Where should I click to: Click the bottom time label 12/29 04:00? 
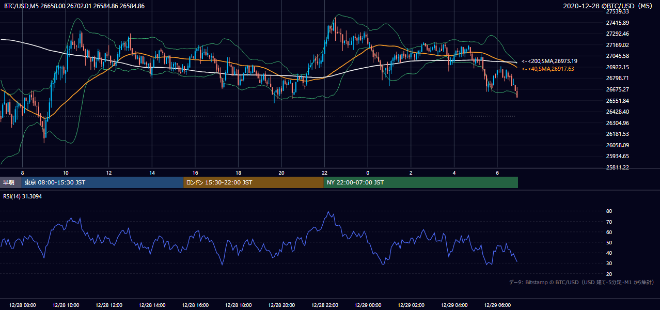point(454,305)
